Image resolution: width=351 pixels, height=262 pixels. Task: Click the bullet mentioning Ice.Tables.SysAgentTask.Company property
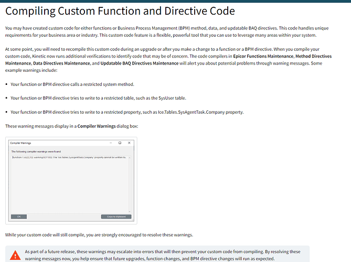(x=127, y=112)
